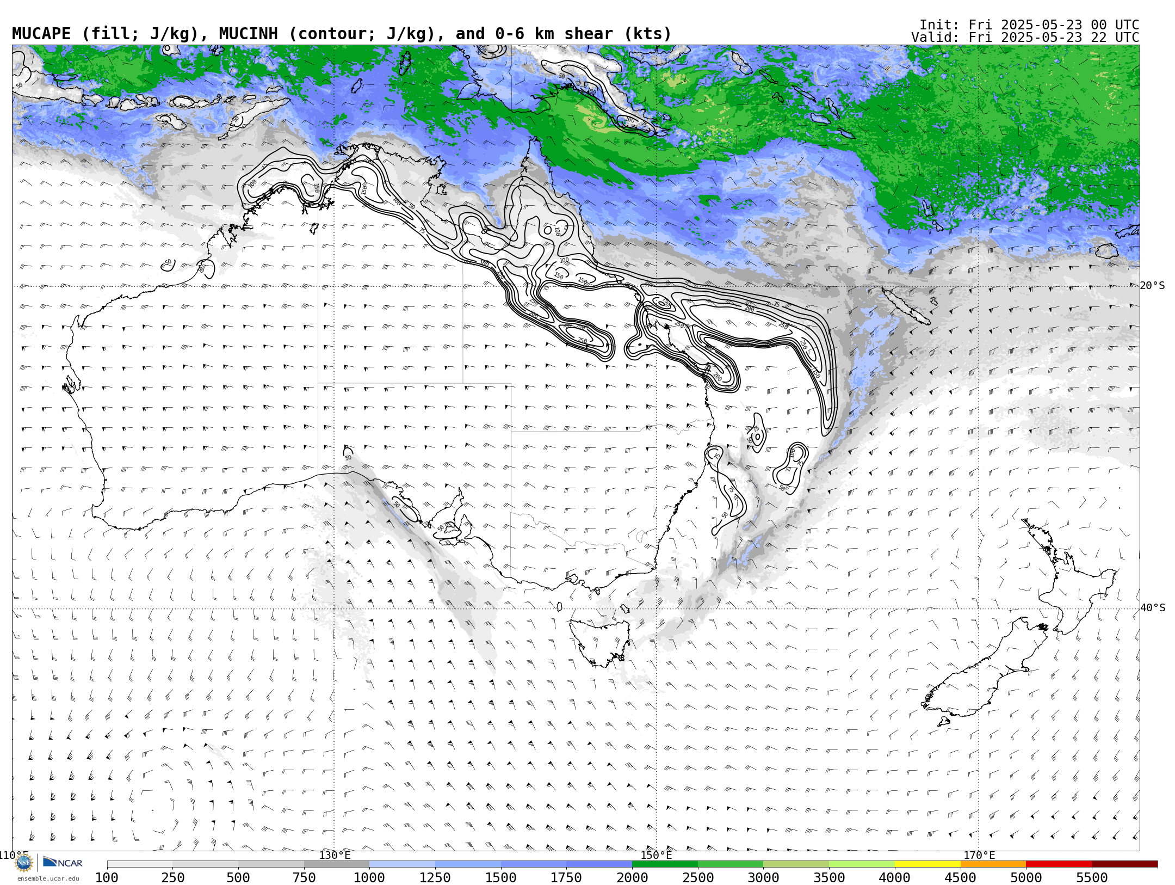The width and height of the screenshot is (1175, 885).
Task: Pick the blue 1250–1500 colorbar swatch
Action: pyautogui.click(x=468, y=864)
